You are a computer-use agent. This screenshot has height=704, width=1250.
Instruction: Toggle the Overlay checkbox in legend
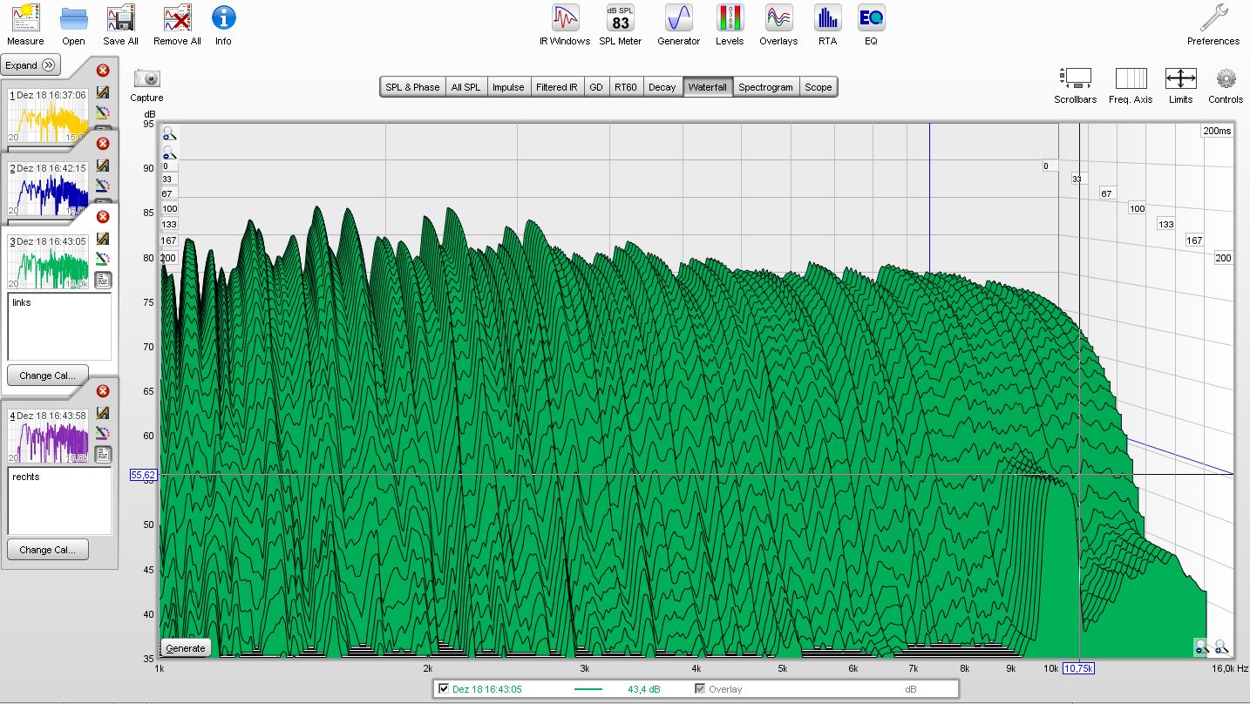pyautogui.click(x=699, y=689)
